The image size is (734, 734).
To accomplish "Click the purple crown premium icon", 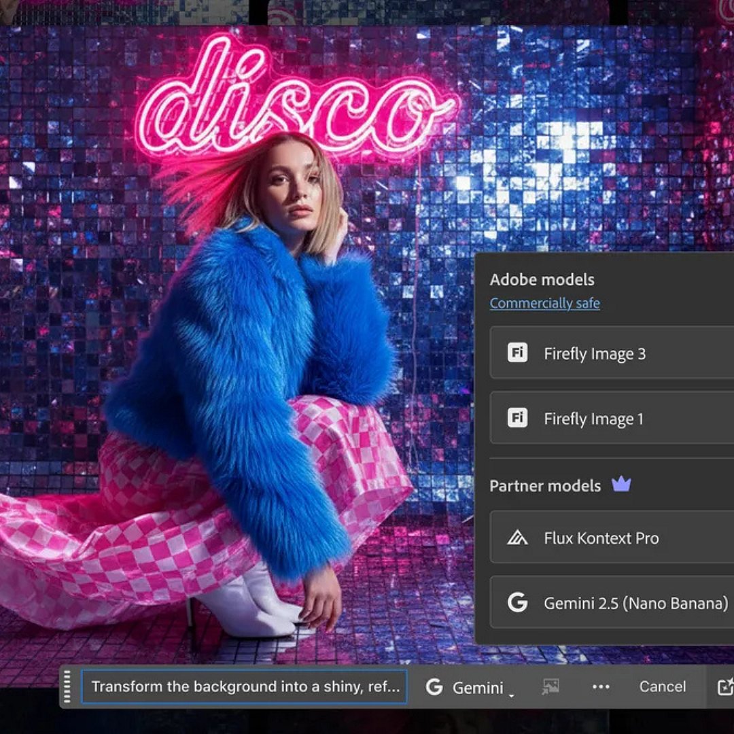I will tap(621, 485).
